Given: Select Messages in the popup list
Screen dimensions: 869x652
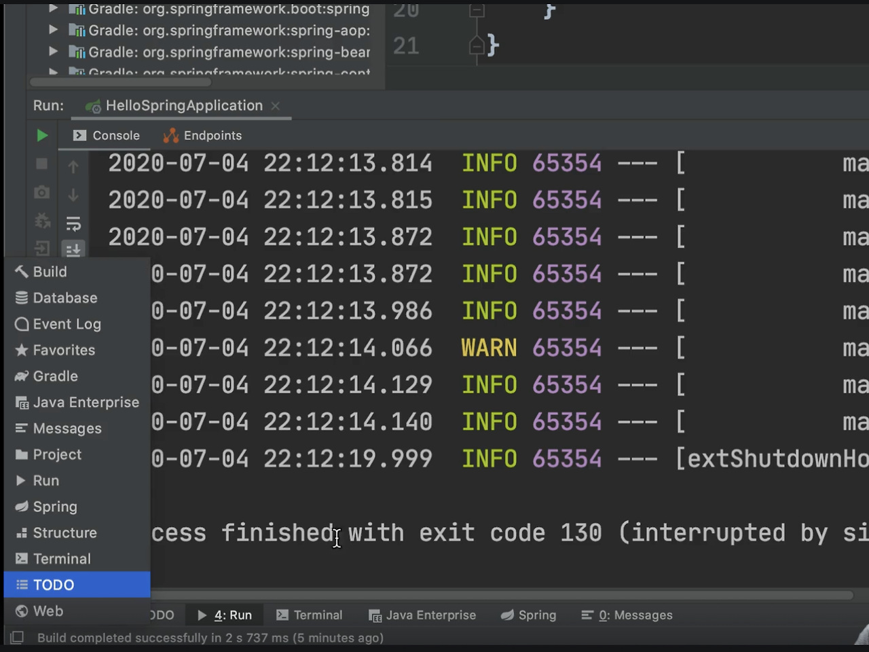Looking at the screenshot, I should tap(77, 429).
